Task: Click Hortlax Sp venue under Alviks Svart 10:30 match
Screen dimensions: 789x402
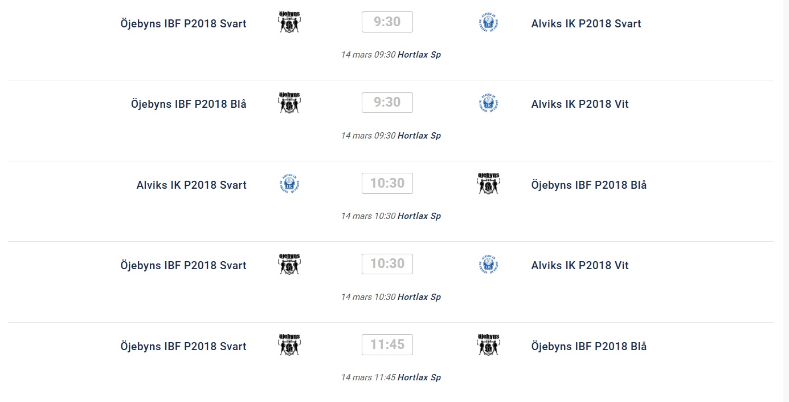Action: click(419, 216)
